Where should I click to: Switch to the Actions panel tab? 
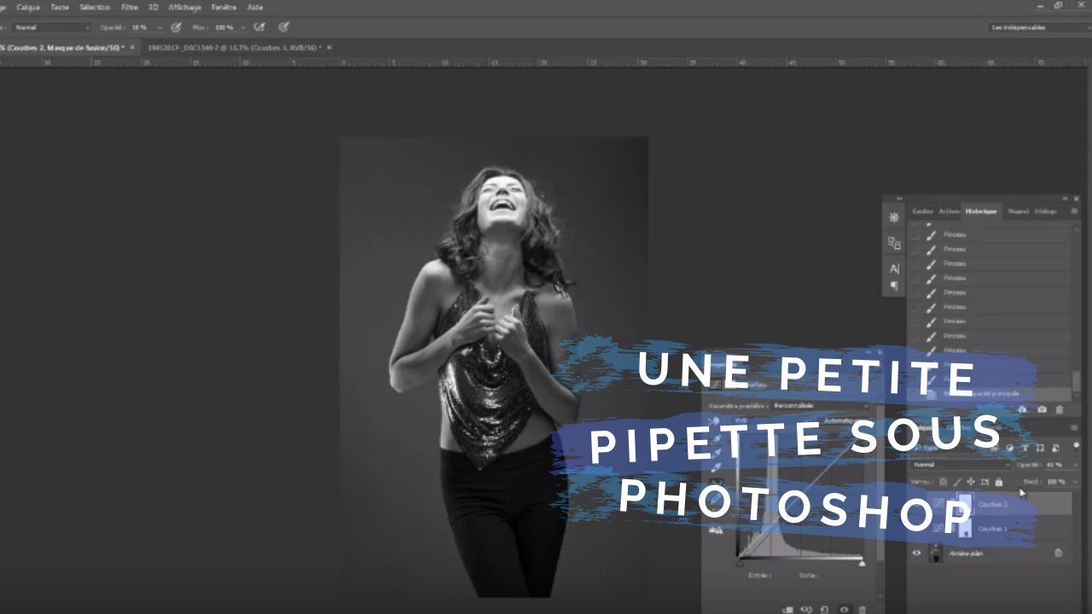(950, 211)
